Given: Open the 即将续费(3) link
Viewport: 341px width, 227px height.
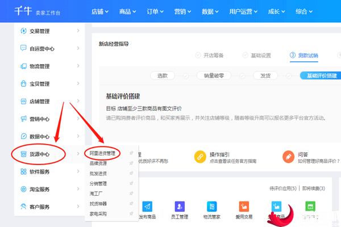Looking at the screenshot, I should [314, 188].
